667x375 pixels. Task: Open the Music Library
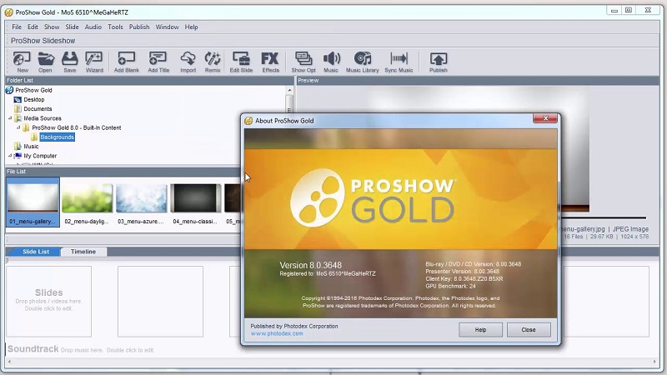point(362,62)
